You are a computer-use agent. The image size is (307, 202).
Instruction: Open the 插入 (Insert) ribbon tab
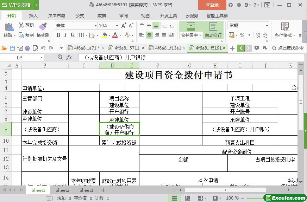[33, 15]
